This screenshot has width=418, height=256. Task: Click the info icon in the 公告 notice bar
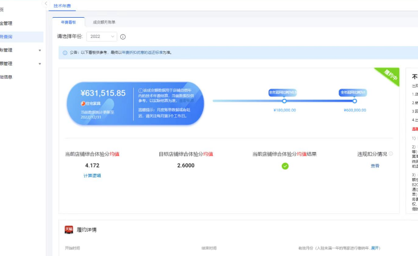pos(65,53)
